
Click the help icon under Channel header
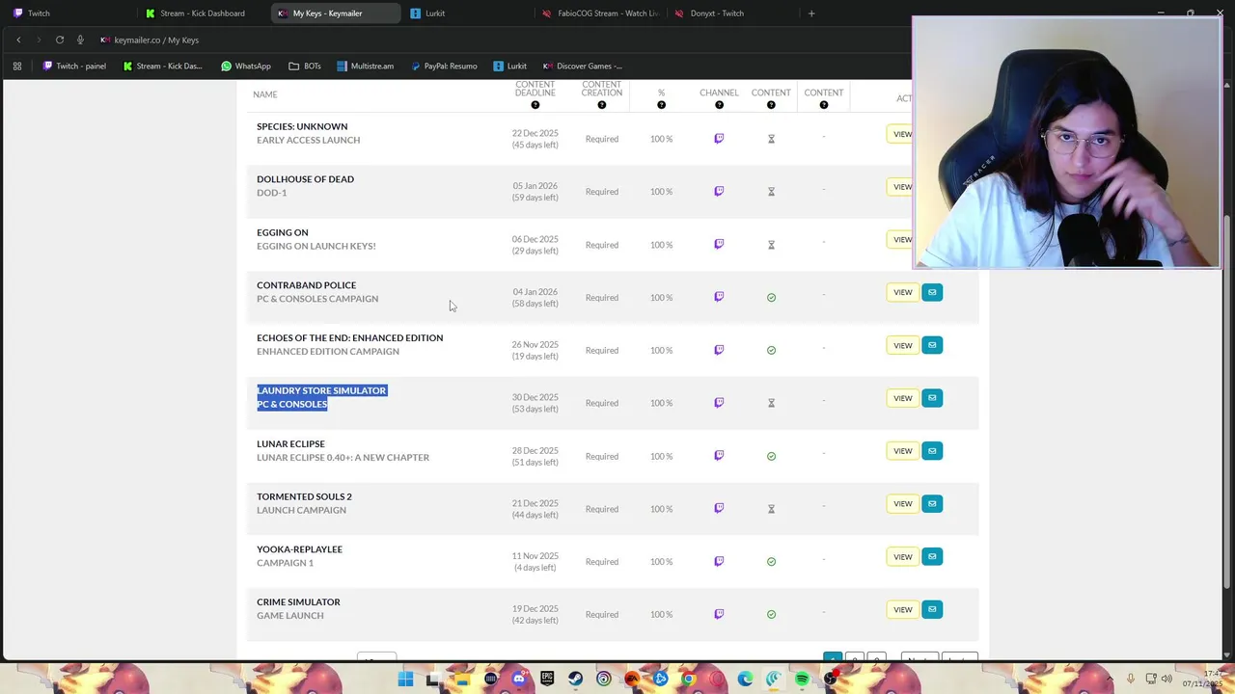pyautogui.click(x=719, y=105)
